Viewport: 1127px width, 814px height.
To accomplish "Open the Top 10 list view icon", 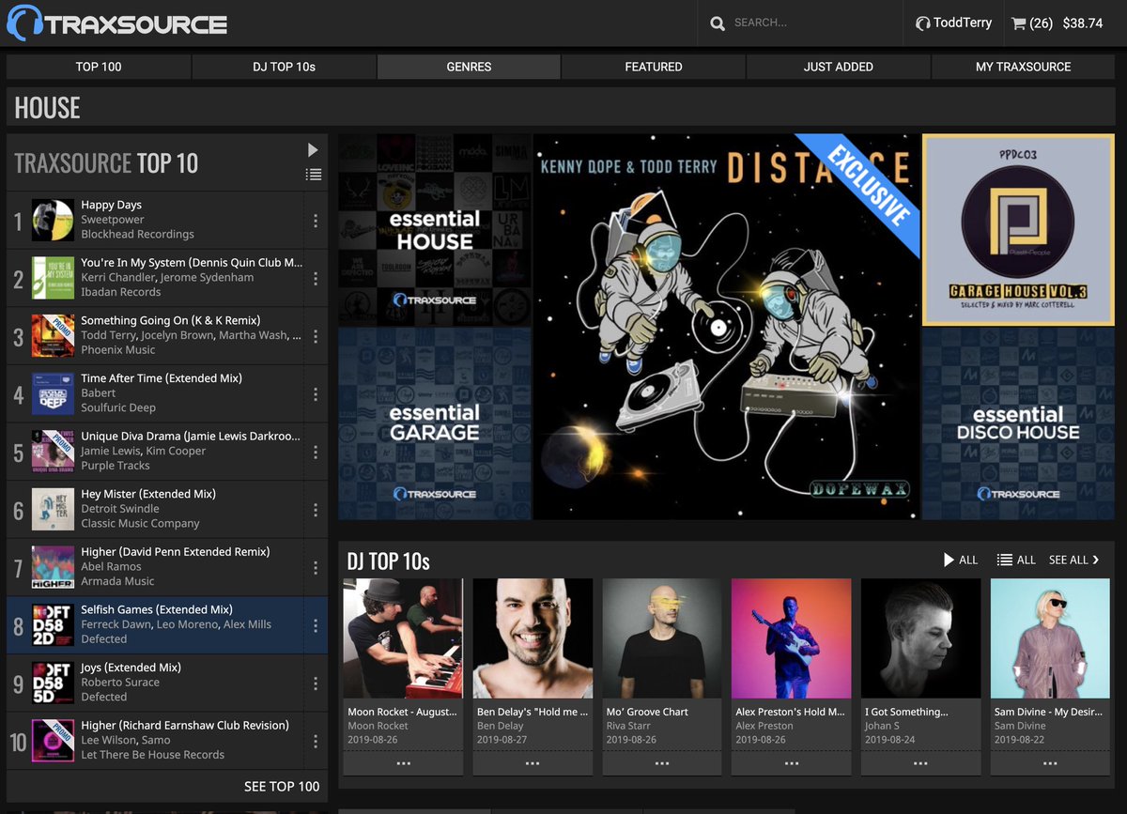I will [x=313, y=173].
